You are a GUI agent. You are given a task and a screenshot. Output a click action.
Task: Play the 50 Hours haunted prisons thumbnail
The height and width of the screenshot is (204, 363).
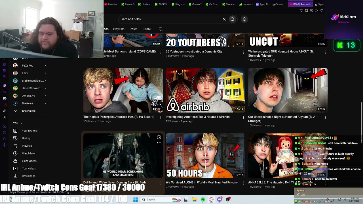point(205,156)
